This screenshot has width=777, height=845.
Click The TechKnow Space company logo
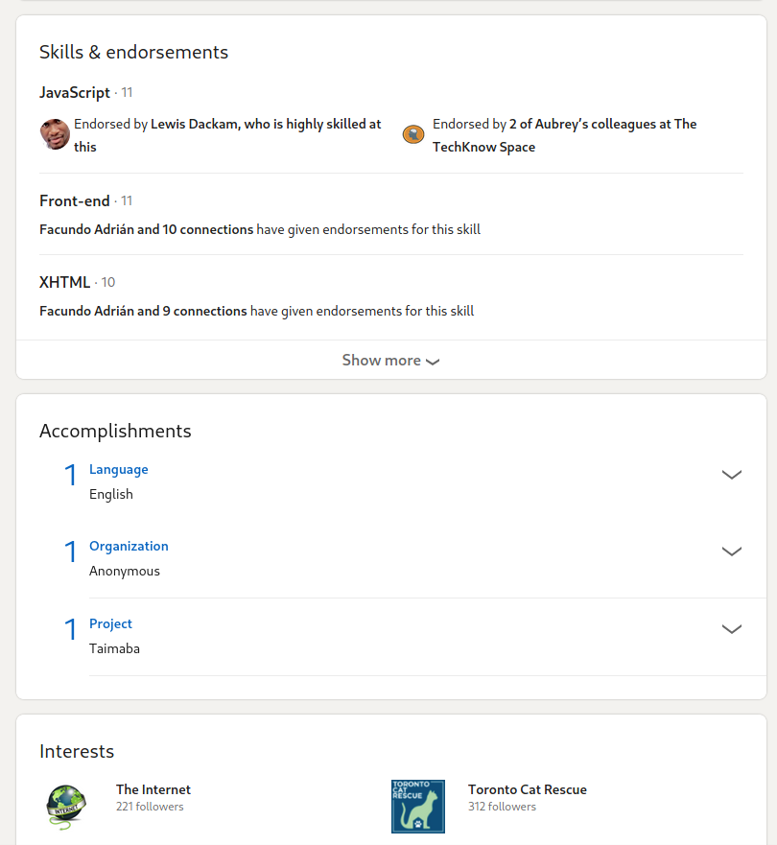click(x=413, y=134)
